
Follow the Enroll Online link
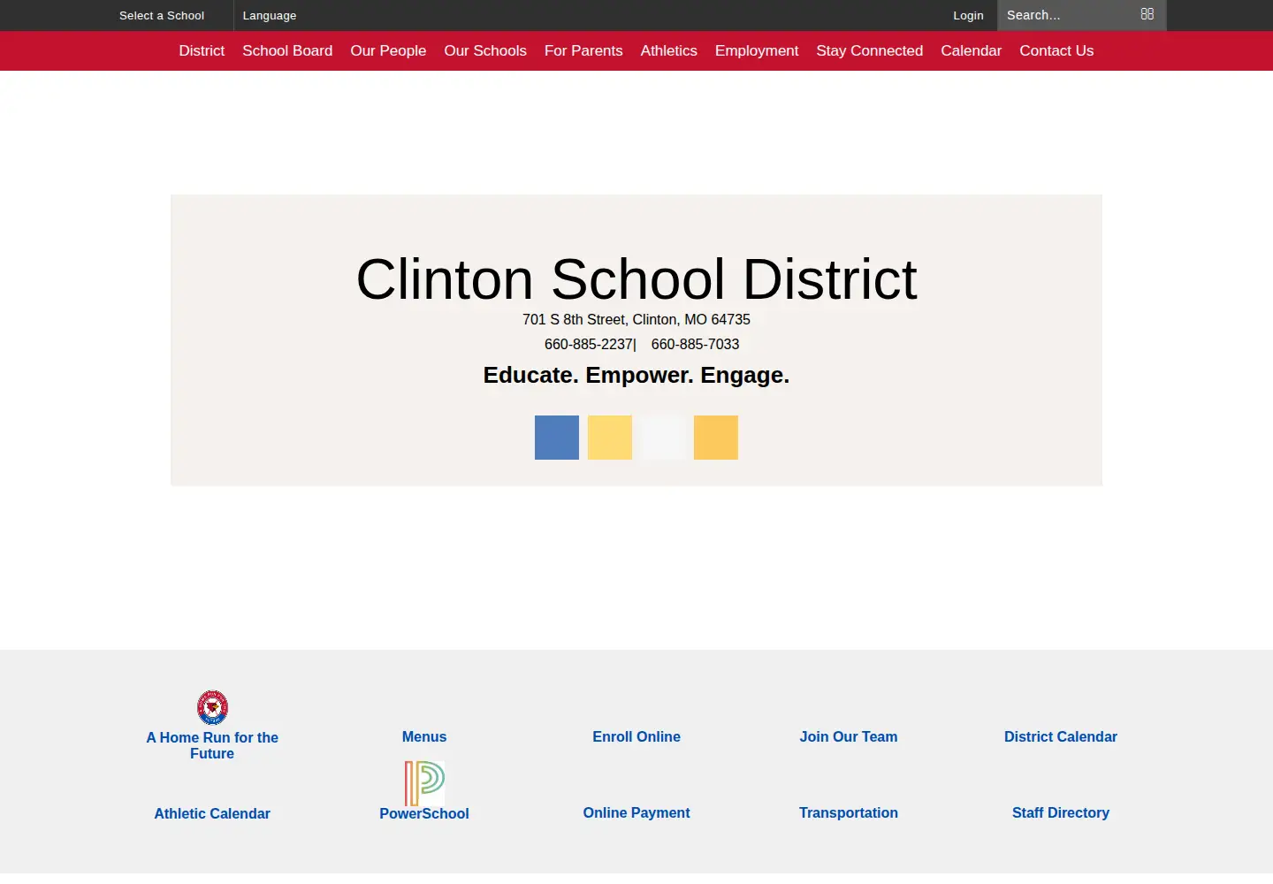point(636,736)
